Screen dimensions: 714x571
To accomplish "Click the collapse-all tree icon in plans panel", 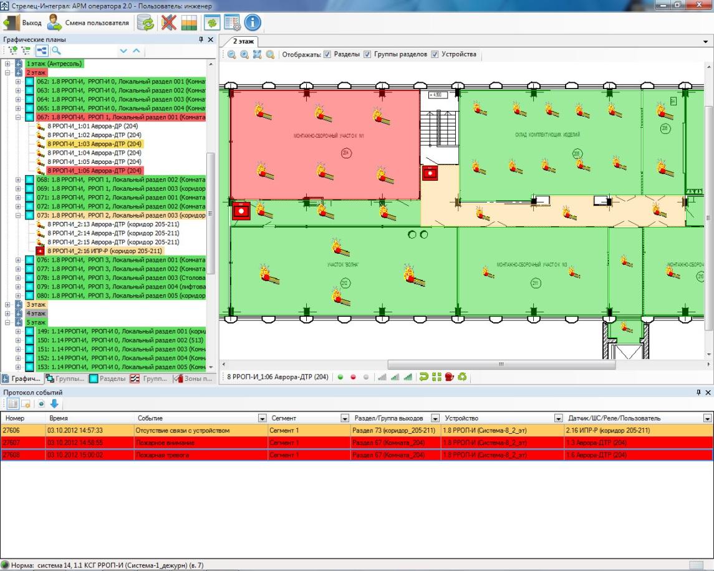I will tap(26, 50).
